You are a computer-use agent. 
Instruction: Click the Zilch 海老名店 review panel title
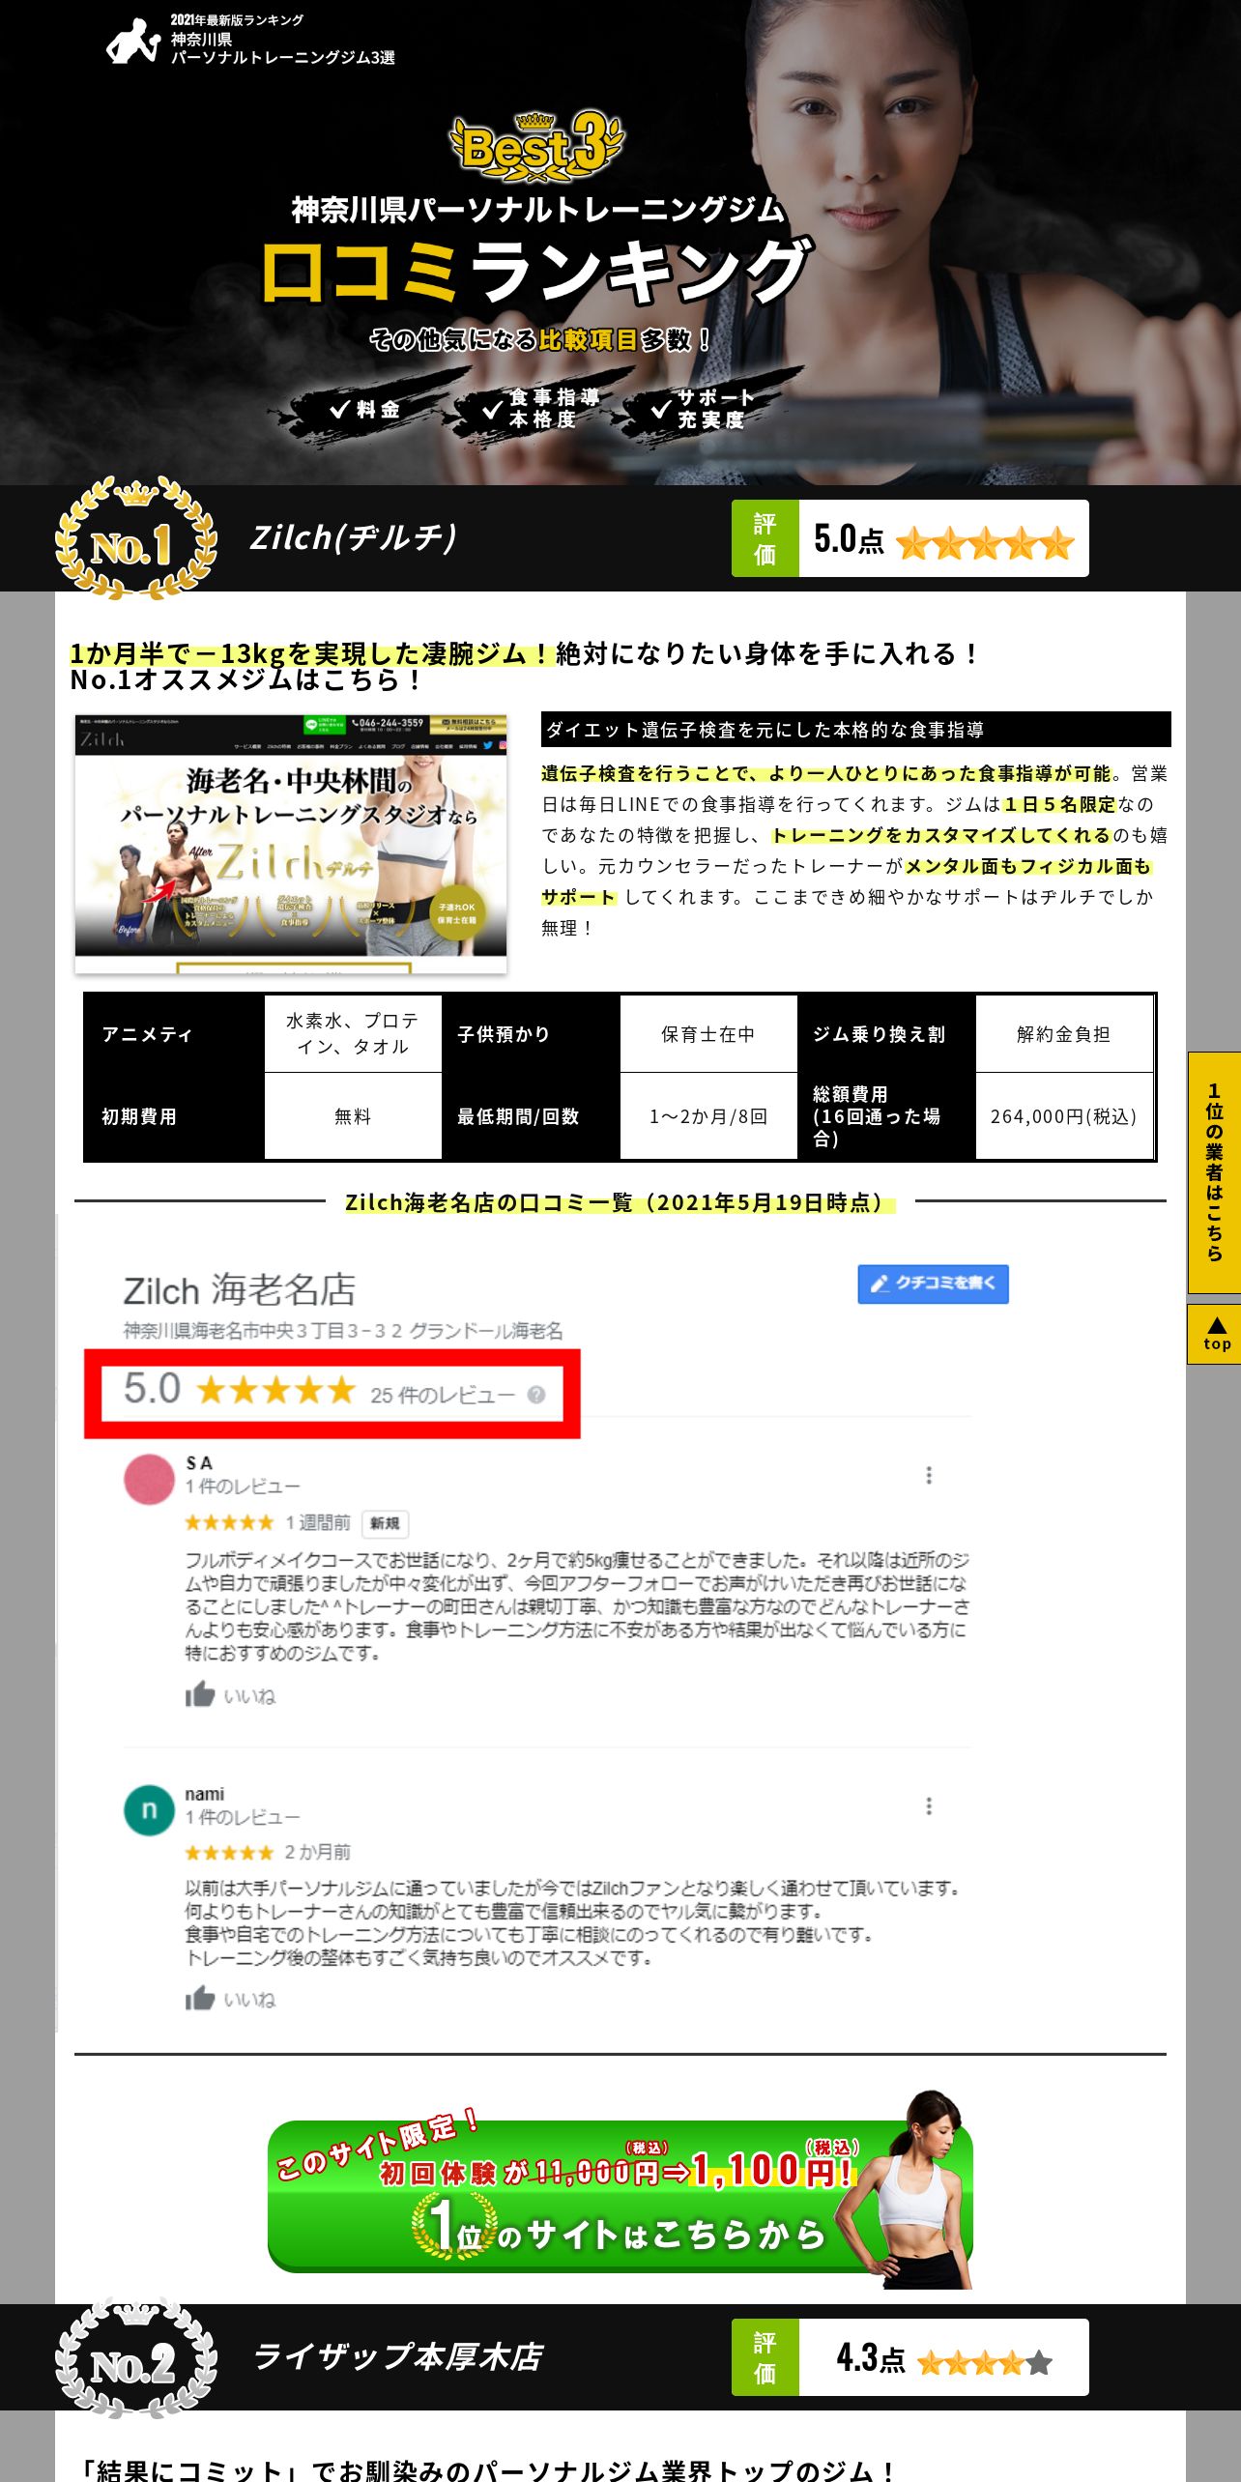pyautogui.click(x=240, y=1290)
